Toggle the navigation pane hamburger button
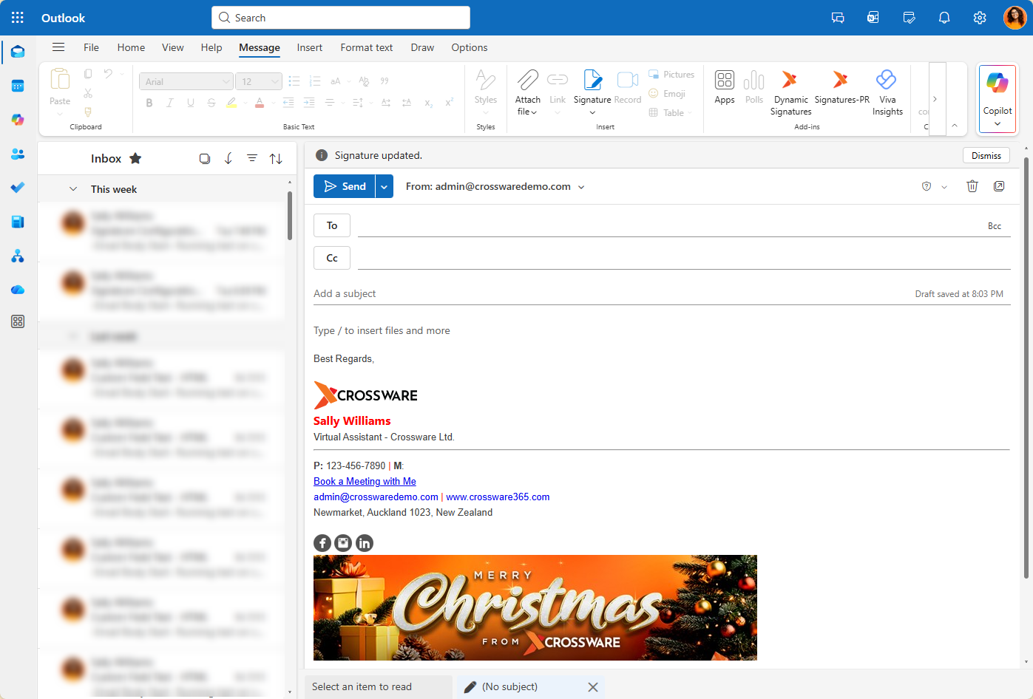1033x699 pixels. 58,47
